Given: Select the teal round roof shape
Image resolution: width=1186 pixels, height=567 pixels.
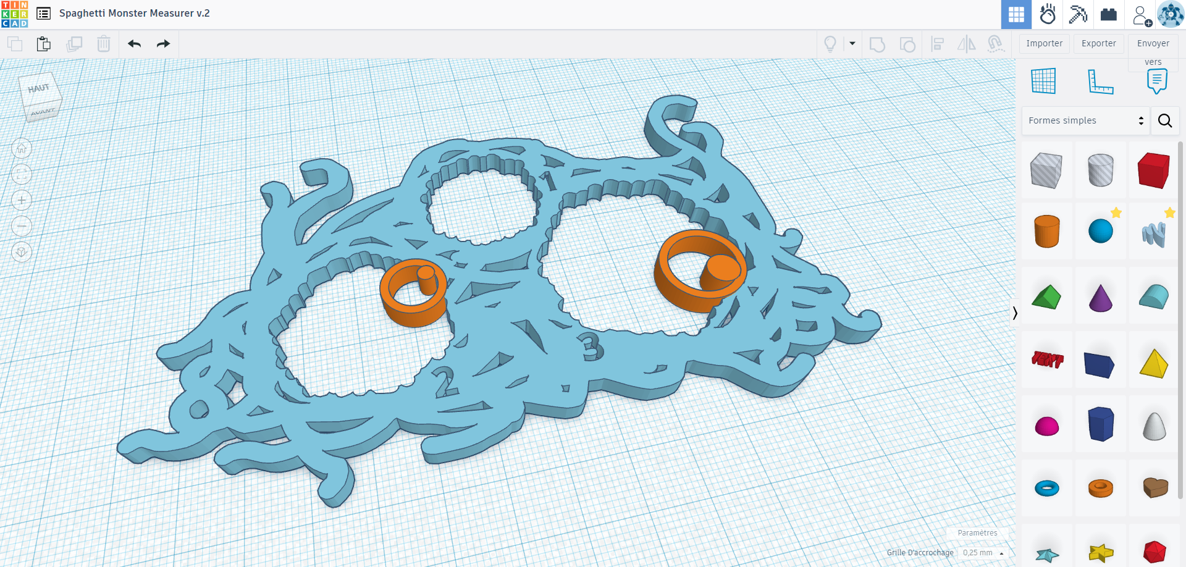Looking at the screenshot, I should (1154, 297).
